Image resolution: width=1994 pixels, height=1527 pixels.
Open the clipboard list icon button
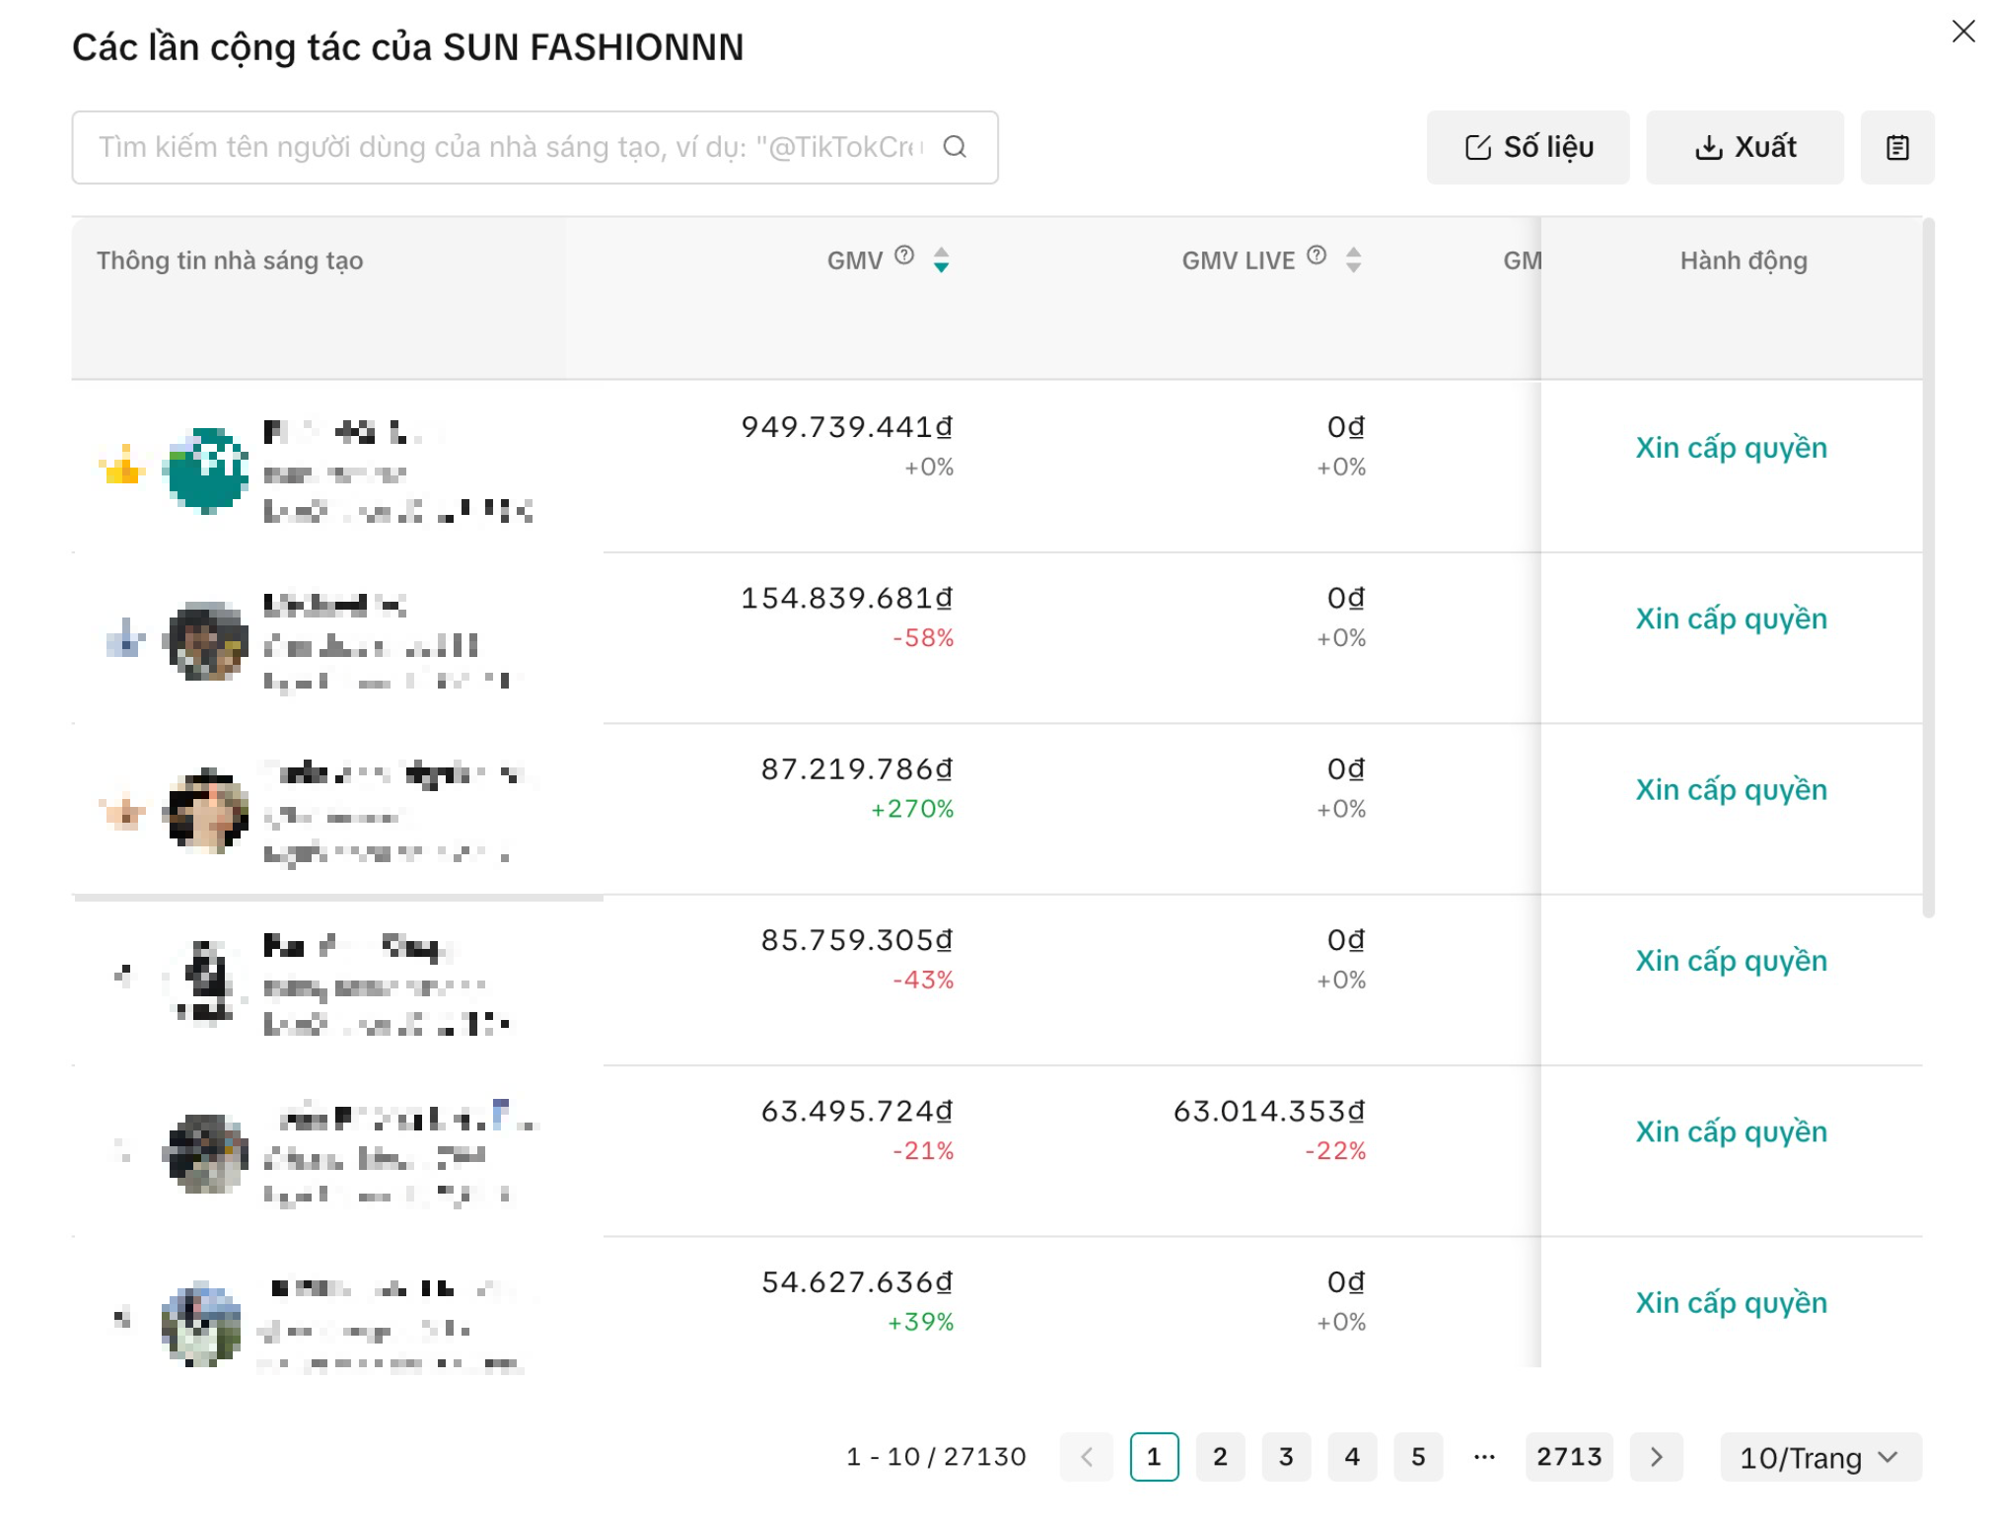click(x=1896, y=147)
